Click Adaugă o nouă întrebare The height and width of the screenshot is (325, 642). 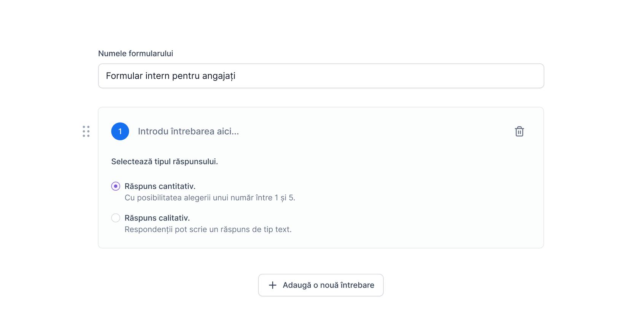[321, 285]
